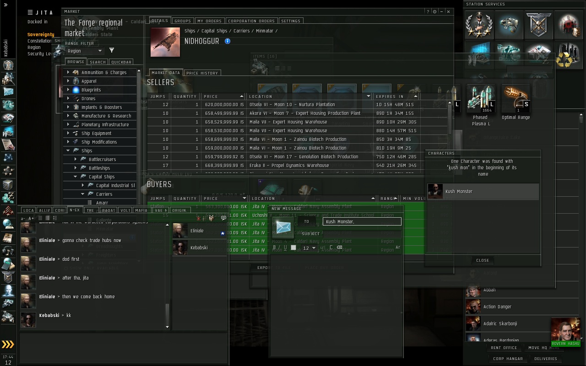Open the in-game browser globe icon
This screenshot has height=366, width=586.
pyautogui.click(x=8, y=225)
